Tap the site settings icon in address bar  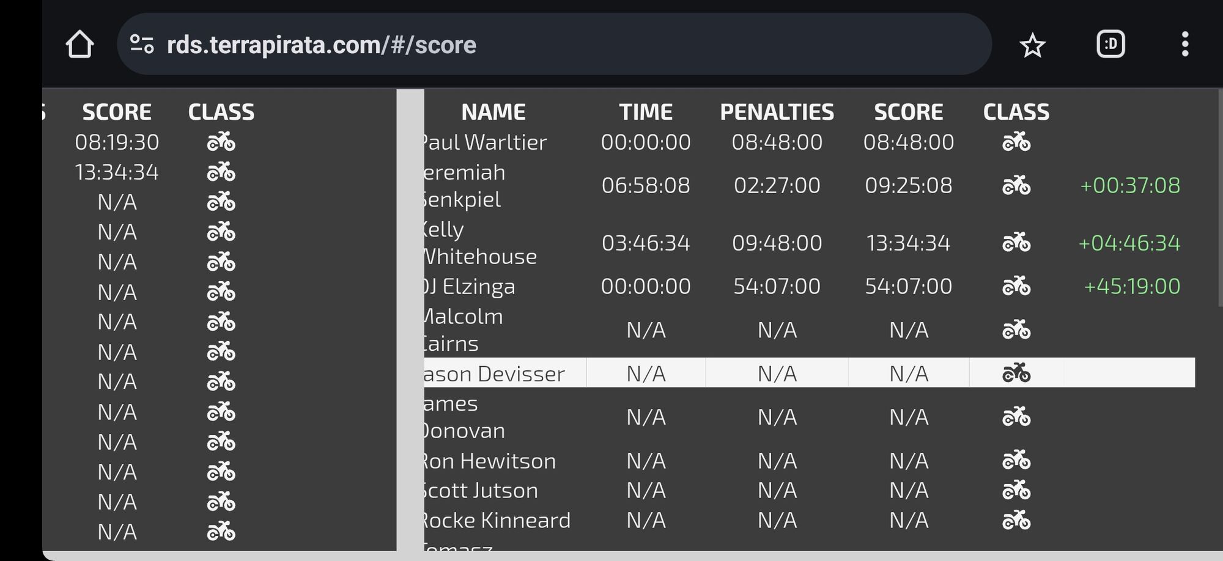point(142,44)
